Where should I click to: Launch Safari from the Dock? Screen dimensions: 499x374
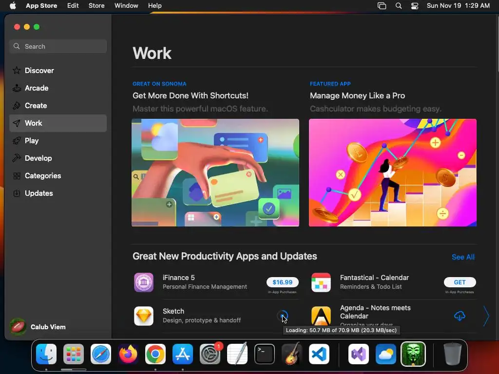pos(101,354)
